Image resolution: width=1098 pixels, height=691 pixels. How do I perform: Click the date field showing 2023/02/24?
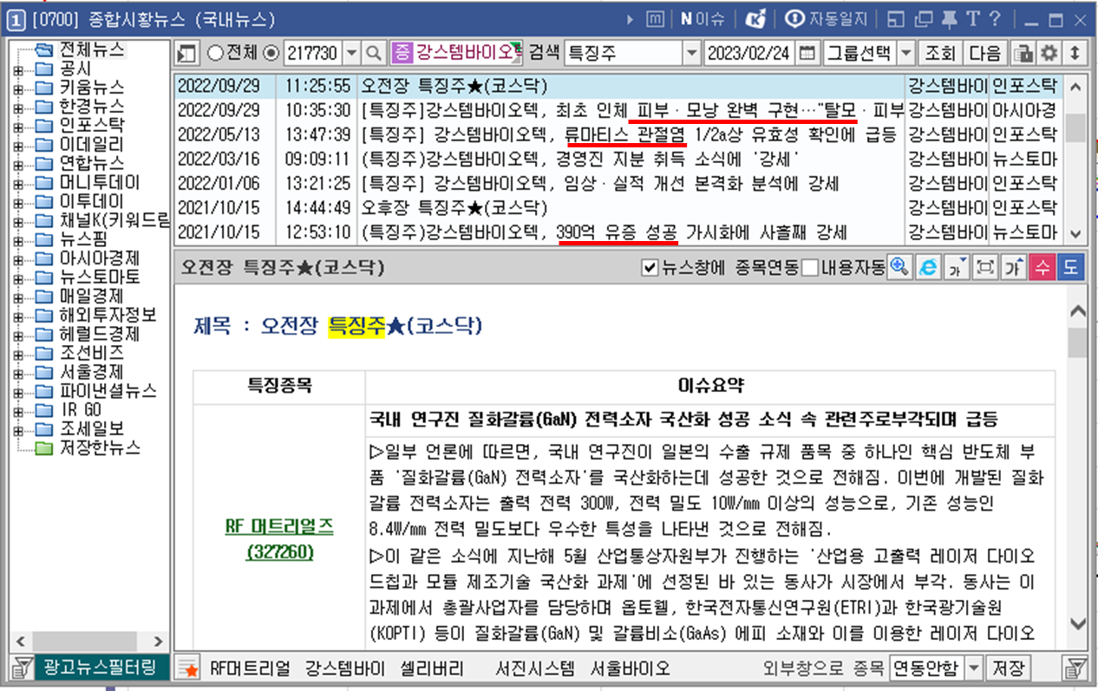749,53
